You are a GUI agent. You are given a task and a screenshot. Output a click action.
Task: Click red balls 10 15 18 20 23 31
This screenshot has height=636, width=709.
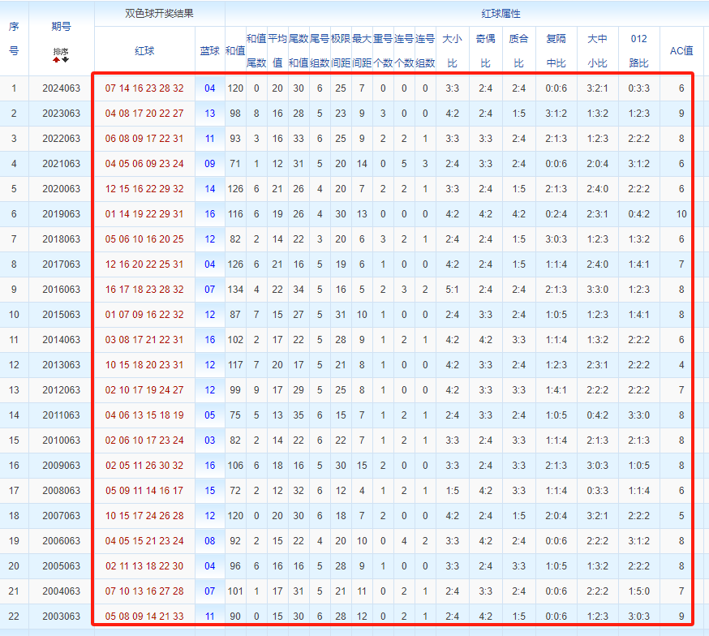[144, 365]
